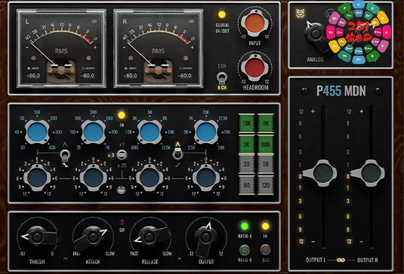Select Output metering on the R meter
The image size is (404, 274).
[185, 69]
